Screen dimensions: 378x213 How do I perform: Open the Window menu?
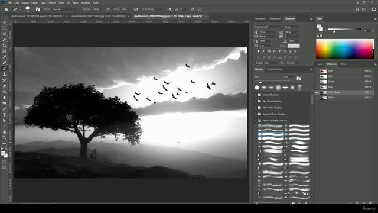pyautogui.click(x=85, y=2)
